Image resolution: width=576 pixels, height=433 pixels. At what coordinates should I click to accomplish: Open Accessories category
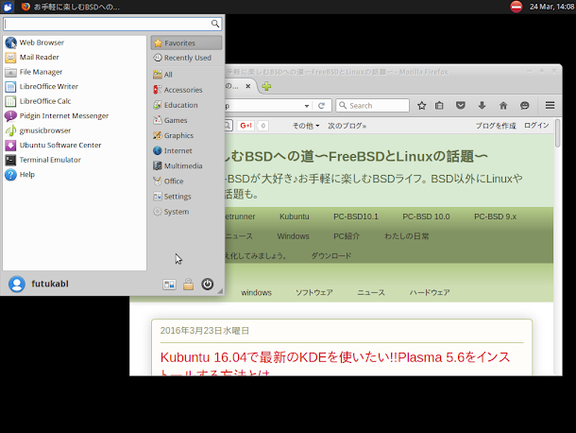(186, 90)
